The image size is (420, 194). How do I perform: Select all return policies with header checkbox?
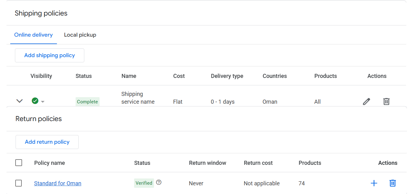click(x=19, y=163)
